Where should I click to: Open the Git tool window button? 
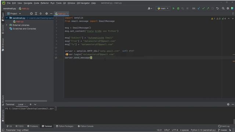[x=9, y=126]
